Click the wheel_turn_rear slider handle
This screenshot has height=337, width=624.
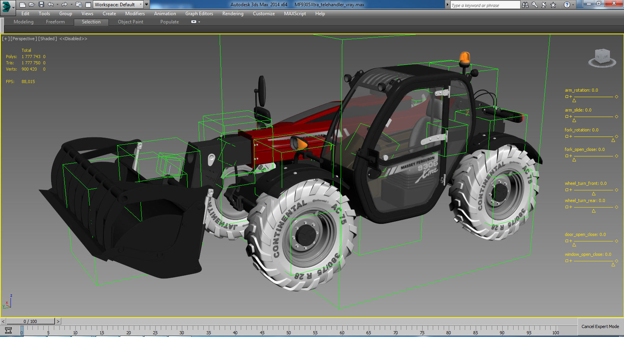(x=594, y=211)
